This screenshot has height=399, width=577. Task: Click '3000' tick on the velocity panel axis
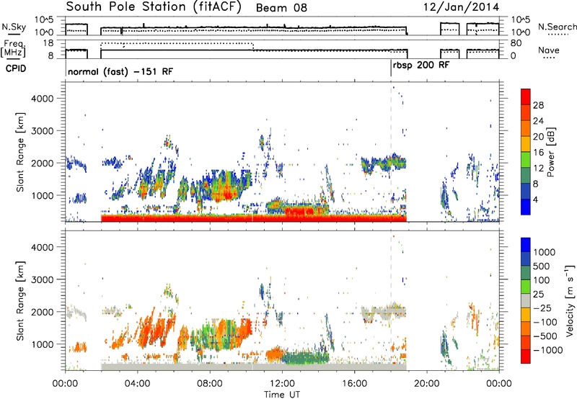(42, 279)
